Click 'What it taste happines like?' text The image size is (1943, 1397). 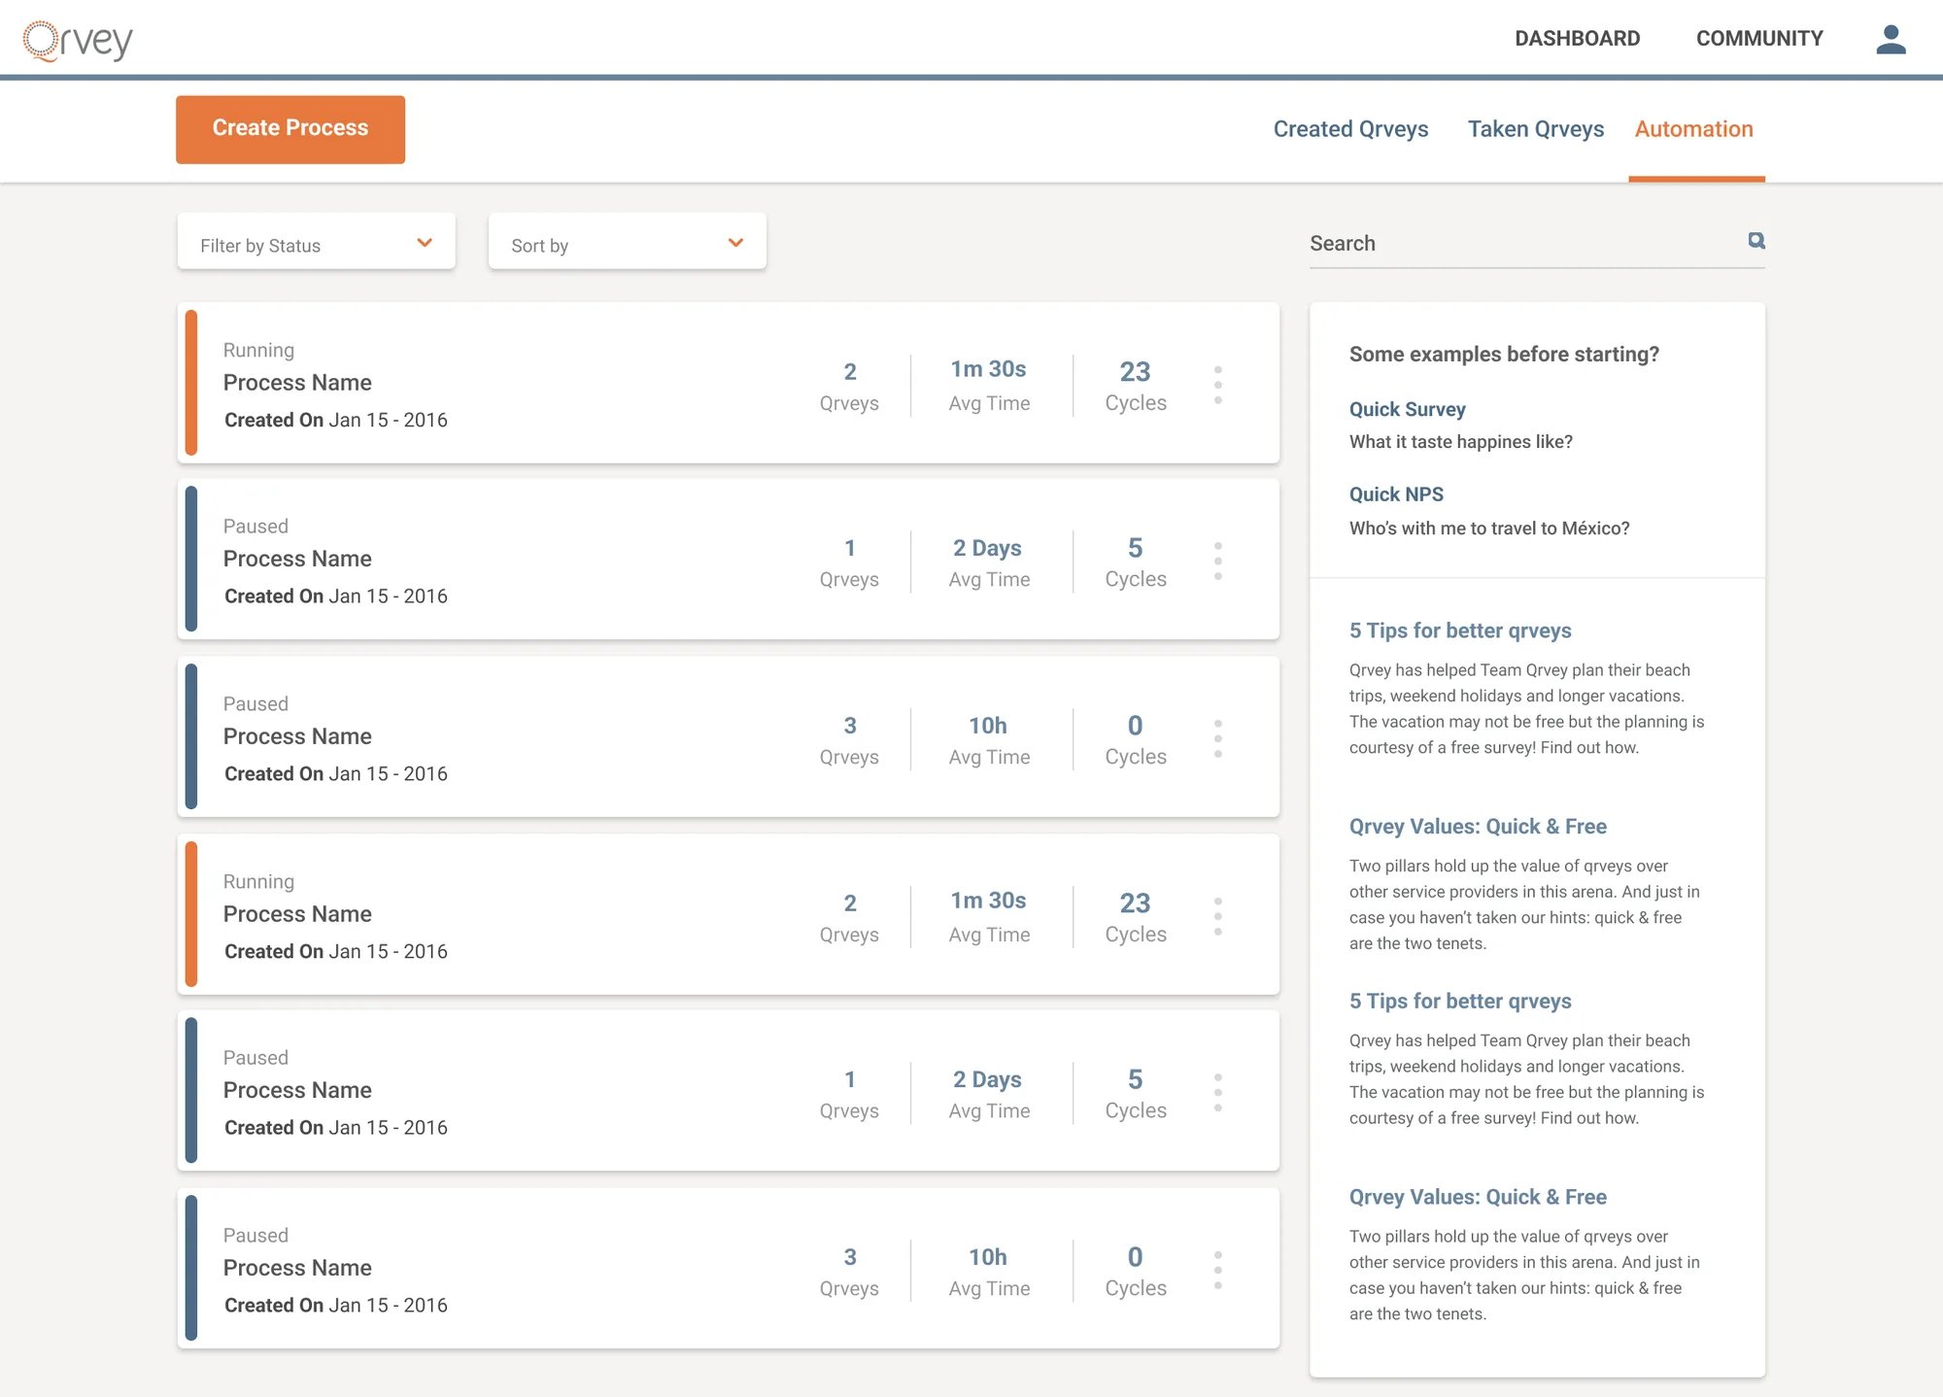tap(1460, 442)
